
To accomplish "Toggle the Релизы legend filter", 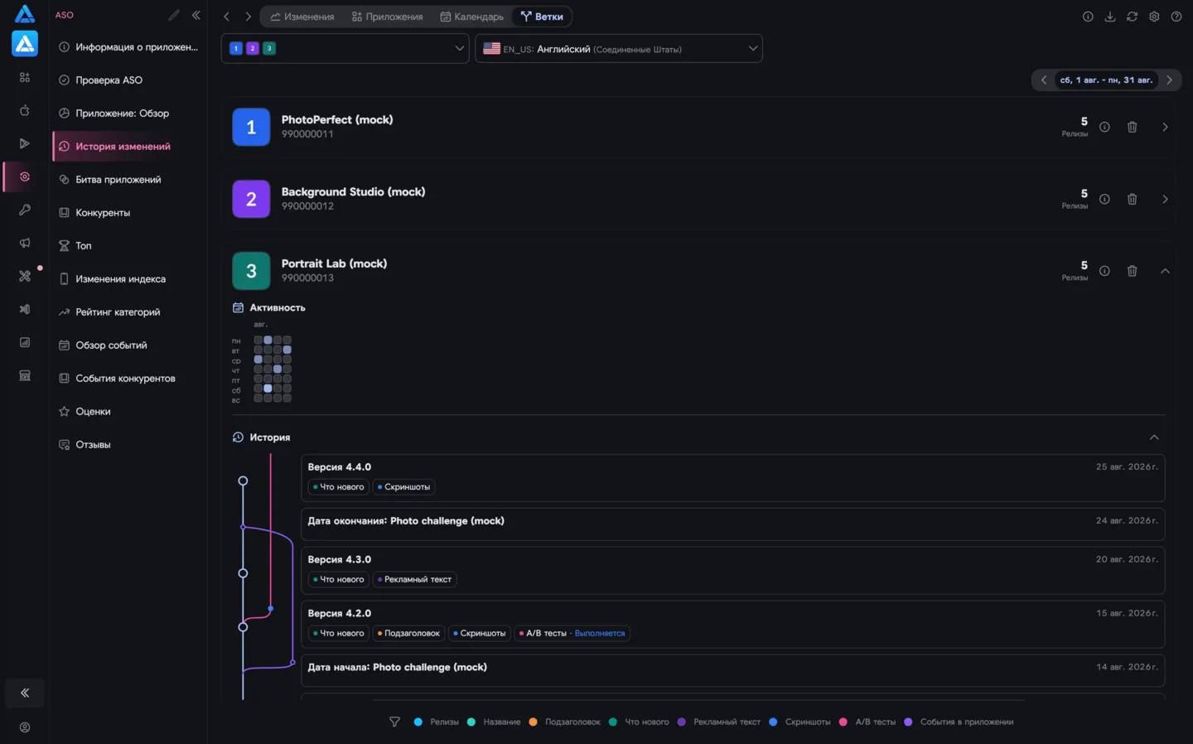I will click(437, 722).
